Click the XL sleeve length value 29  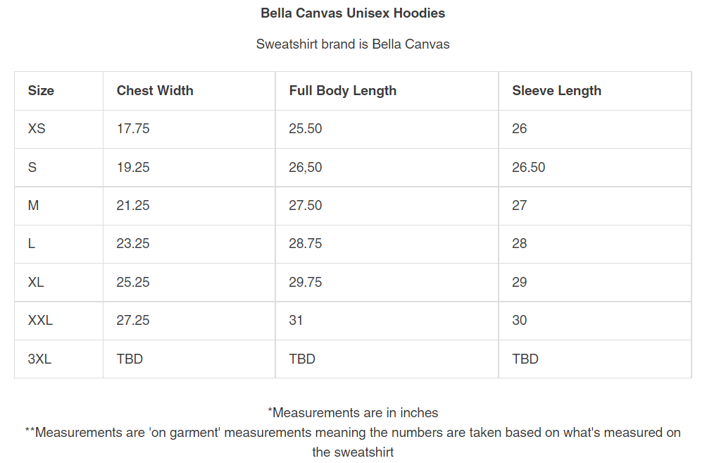(x=520, y=282)
